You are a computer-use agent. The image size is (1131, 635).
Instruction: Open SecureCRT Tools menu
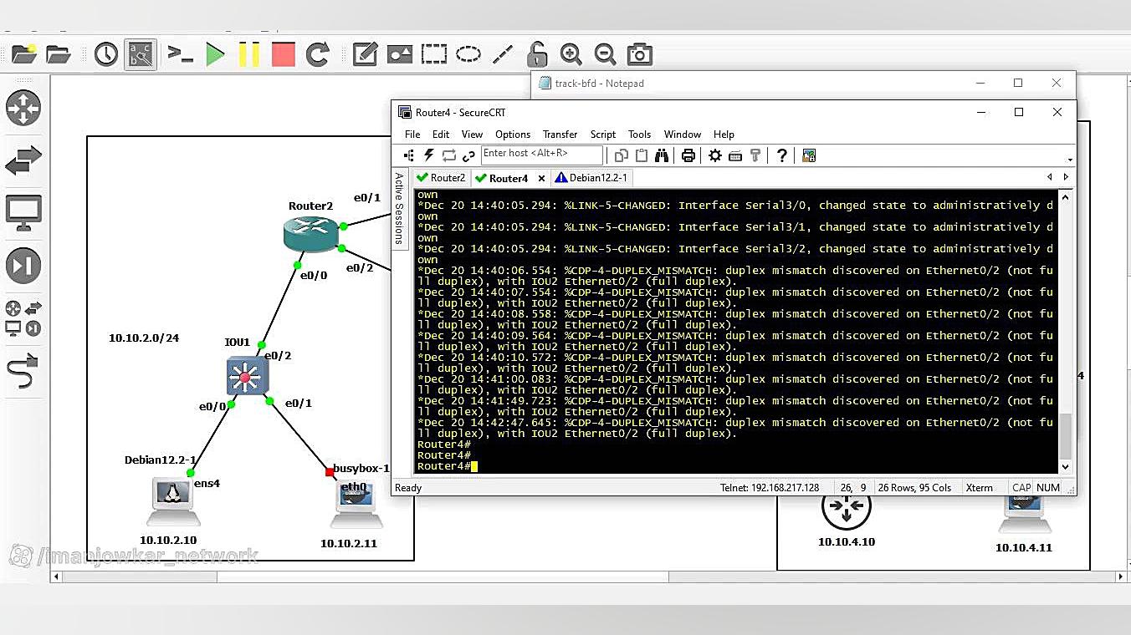pyautogui.click(x=639, y=135)
